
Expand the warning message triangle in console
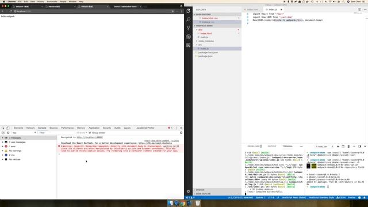click(x=62, y=146)
